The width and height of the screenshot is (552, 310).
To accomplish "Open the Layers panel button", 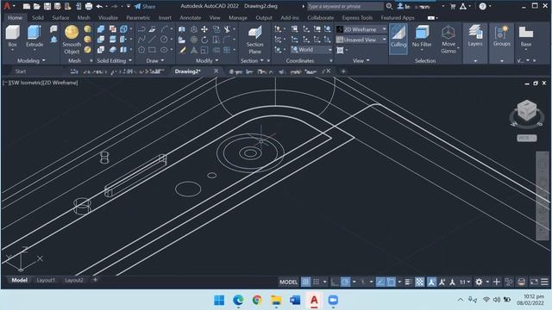I will click(x=475, y=36).
